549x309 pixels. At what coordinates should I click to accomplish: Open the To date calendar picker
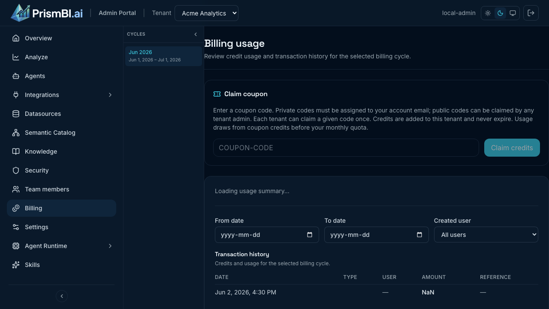tap(419, 235)
